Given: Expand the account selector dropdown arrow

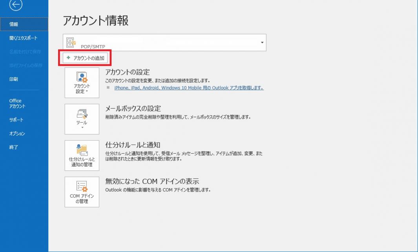Looking at the screenshot, I should [x=262, y=42].
